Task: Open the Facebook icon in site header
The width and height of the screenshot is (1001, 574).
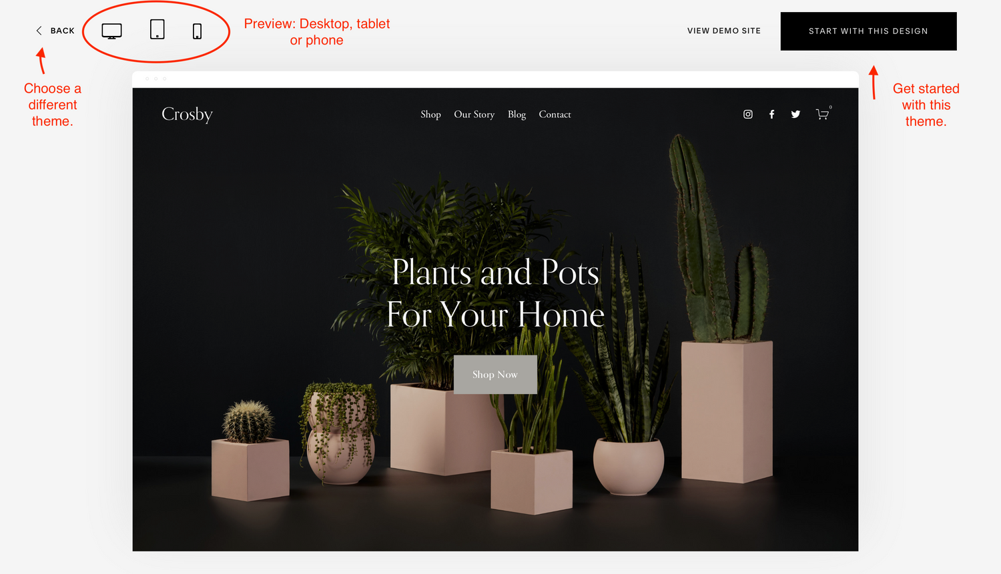Action: pyautogui.click(x=771, y=115)
